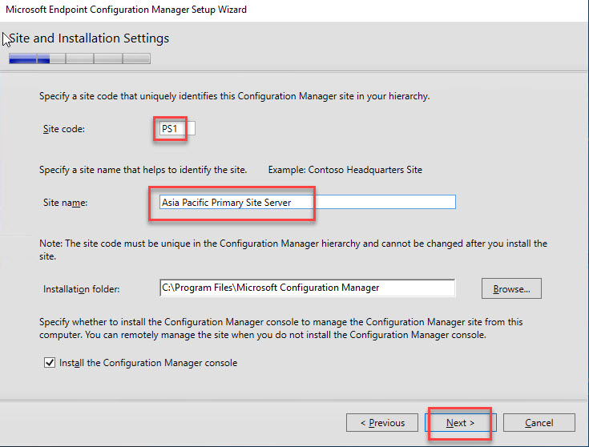This screenshot has height=447, width=589.
Task: Click the Site code input field
Action: [x=176, y=128]
